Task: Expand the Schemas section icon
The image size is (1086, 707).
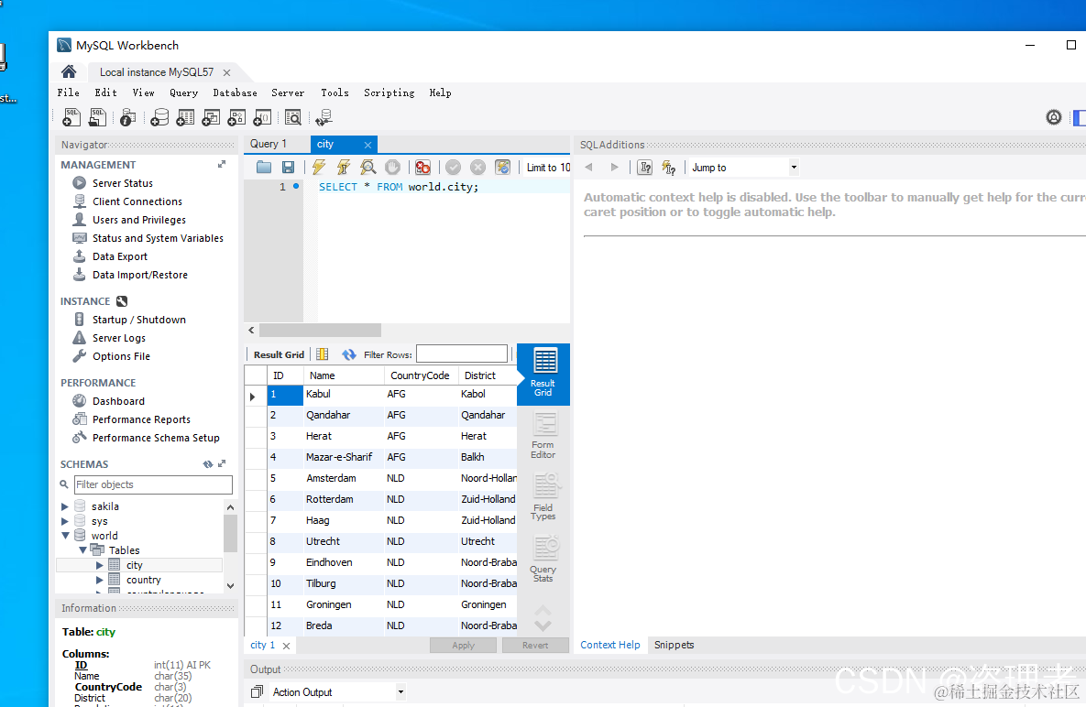Action: pos(223,463)
